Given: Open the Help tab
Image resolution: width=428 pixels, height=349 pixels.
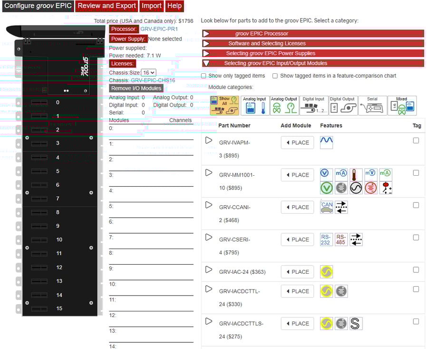Looking at the screenshot, I should tap(175, 6).
